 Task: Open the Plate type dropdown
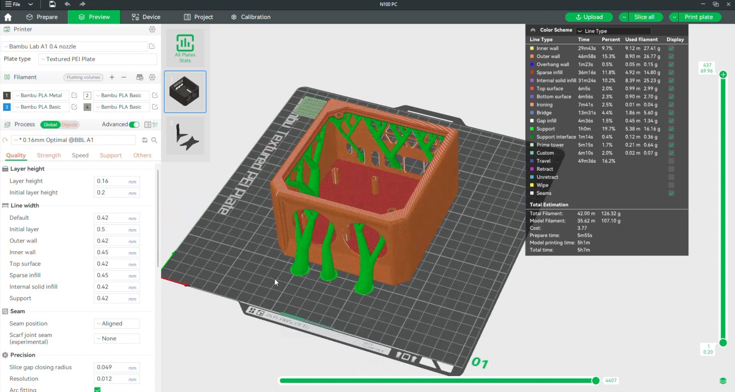pos(98,59)
